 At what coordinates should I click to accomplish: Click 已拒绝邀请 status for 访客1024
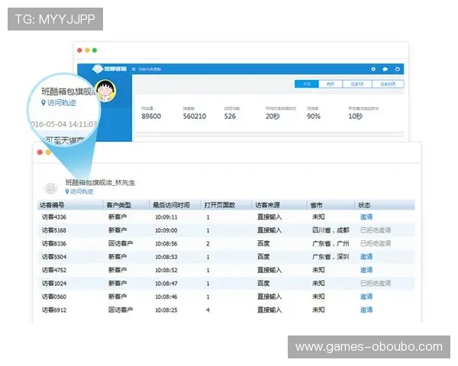pyautogui.click(x=376, y=284)
